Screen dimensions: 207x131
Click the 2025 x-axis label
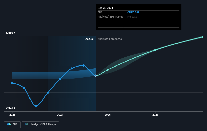[x=108, y=115]
